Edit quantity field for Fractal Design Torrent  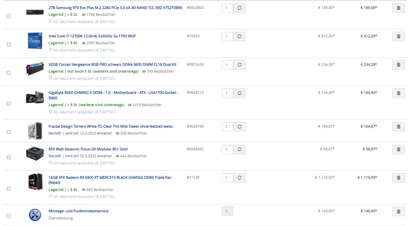227,127
